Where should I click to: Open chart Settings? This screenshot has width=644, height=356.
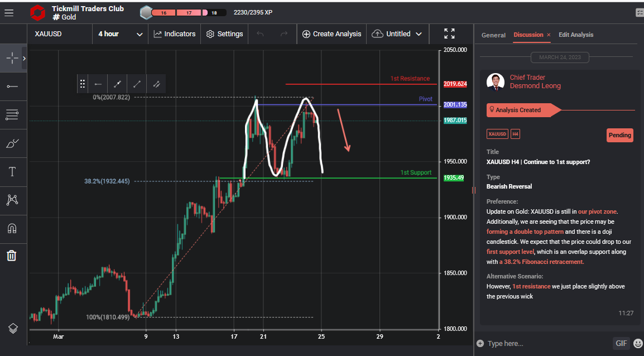224,34
